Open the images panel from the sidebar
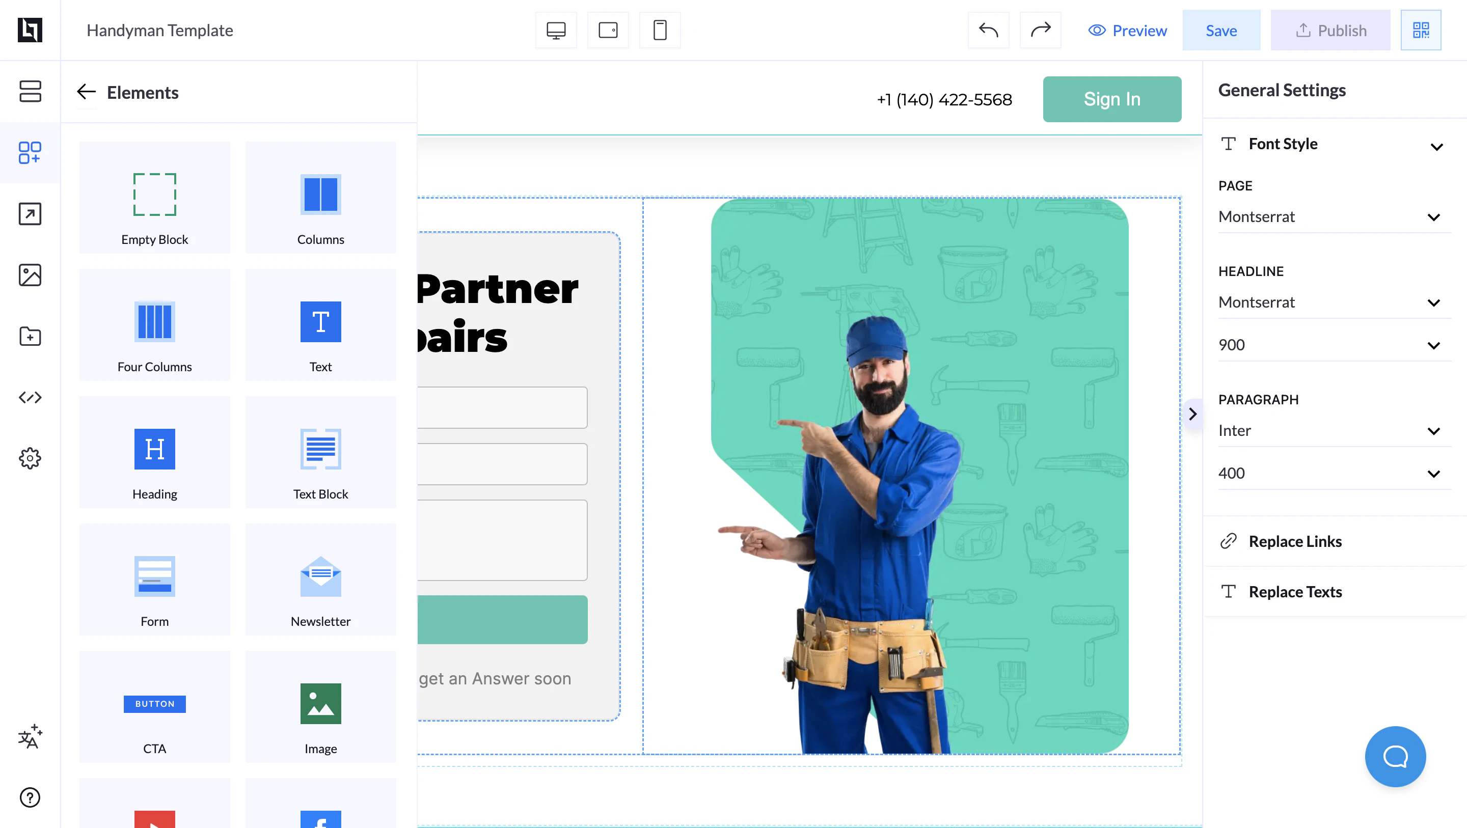1467x828 pixels. (30, 275)
